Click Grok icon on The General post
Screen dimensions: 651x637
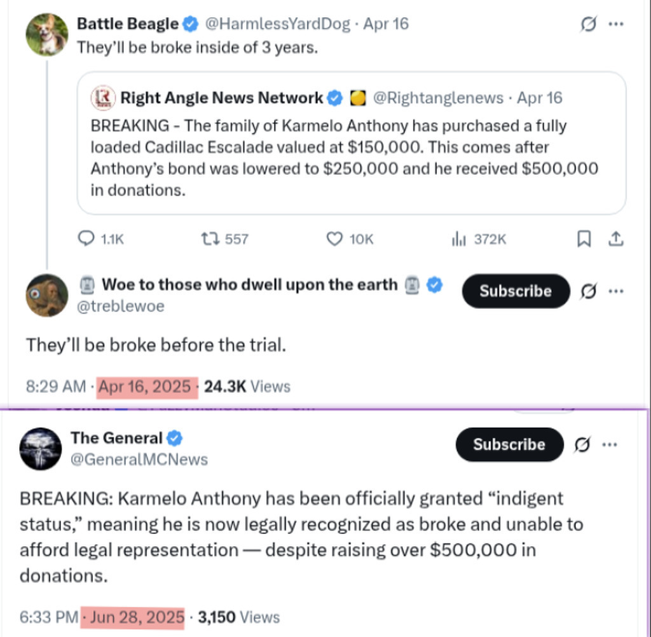(x=581, y=445)
